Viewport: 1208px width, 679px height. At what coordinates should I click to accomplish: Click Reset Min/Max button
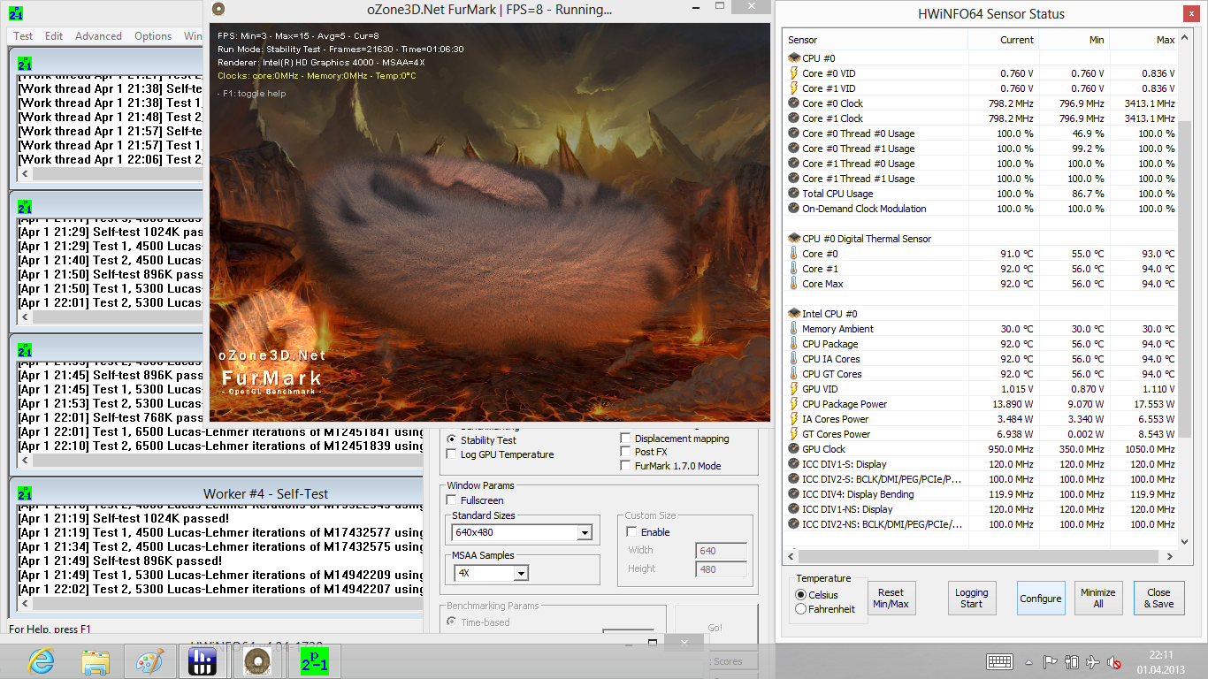coord(891,599)
